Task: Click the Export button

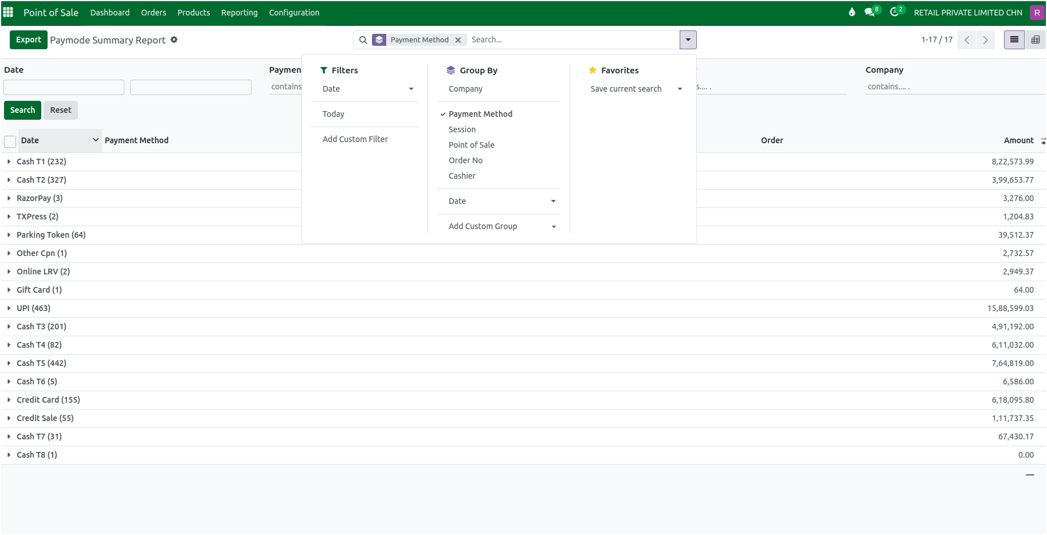Action: coord(28,40)
